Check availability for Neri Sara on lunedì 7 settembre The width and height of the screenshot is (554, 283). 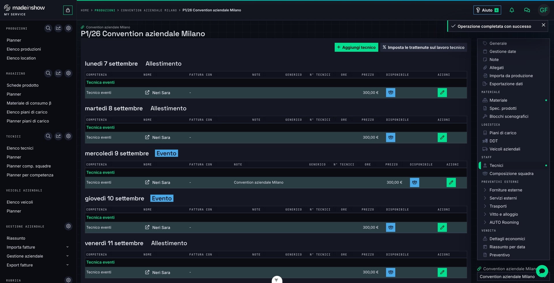[390, 93]
